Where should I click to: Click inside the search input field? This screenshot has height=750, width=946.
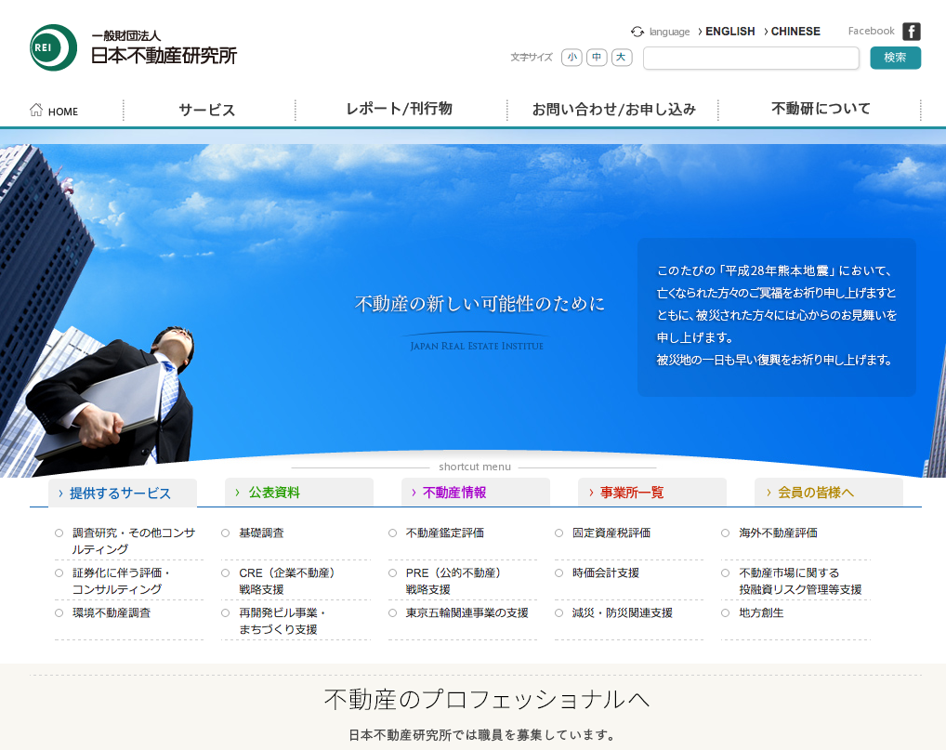pos(751,58)
